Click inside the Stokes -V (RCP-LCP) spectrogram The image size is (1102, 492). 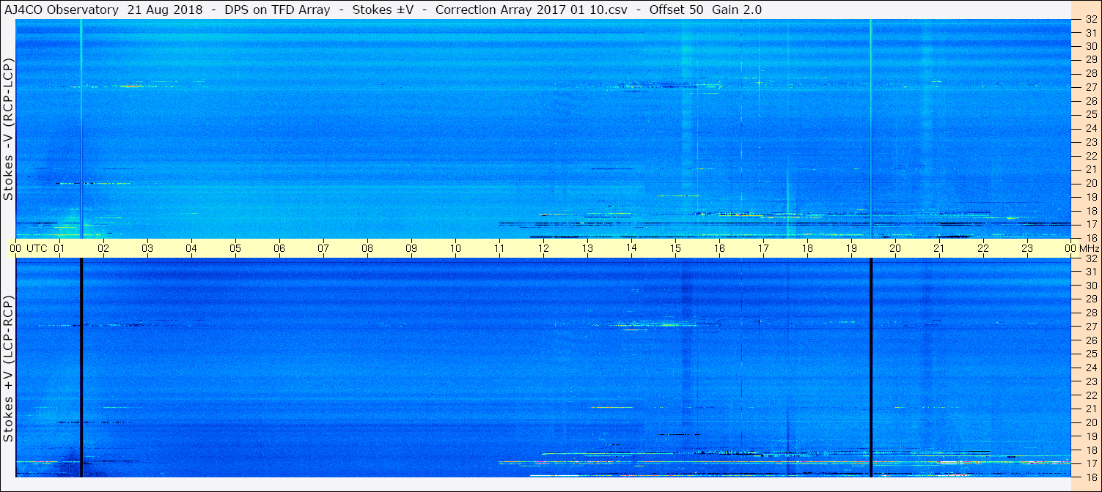point(543,129)
